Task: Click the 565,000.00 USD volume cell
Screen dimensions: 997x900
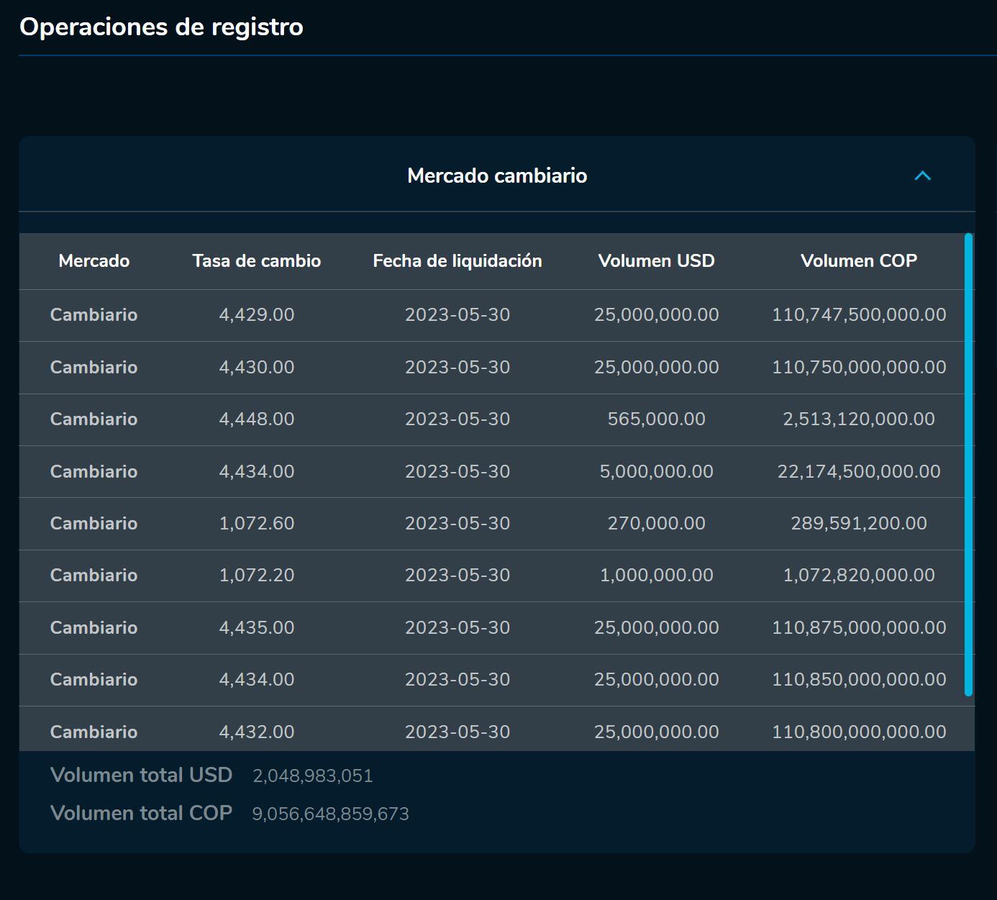Action: point(656,419)
